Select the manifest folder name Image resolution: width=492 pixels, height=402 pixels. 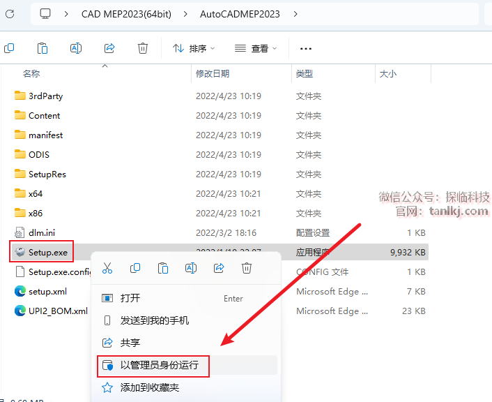pos(45,135)
